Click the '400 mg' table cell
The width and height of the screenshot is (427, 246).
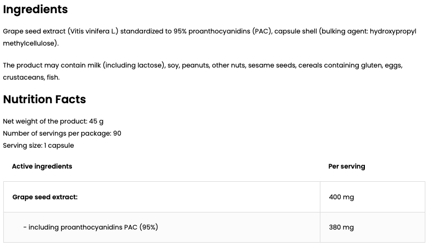(x=341, y=197)
